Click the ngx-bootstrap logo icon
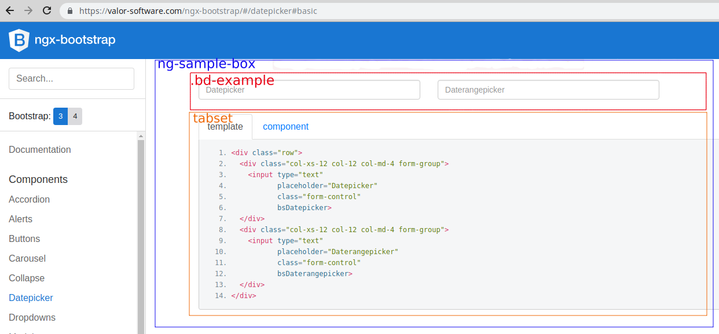Screen dimensions: 719x334 18,40
